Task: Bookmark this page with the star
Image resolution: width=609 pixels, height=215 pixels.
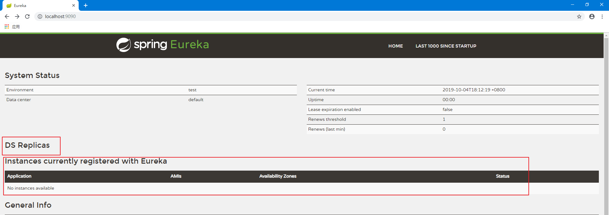Action: click(x=579, y=16)
